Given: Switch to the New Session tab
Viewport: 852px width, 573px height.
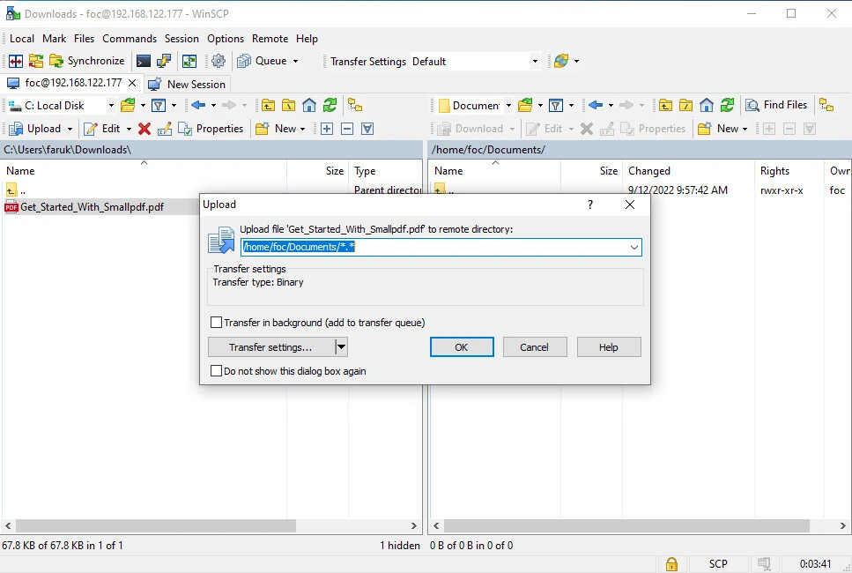Looking at the screenshot, I should coord(187,84).
